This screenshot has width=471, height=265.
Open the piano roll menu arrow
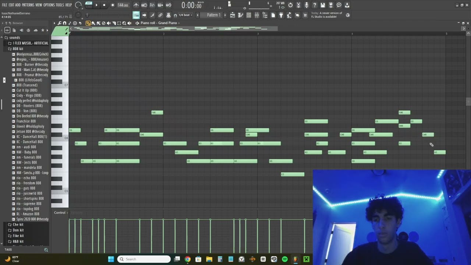(x=54, y=23)
